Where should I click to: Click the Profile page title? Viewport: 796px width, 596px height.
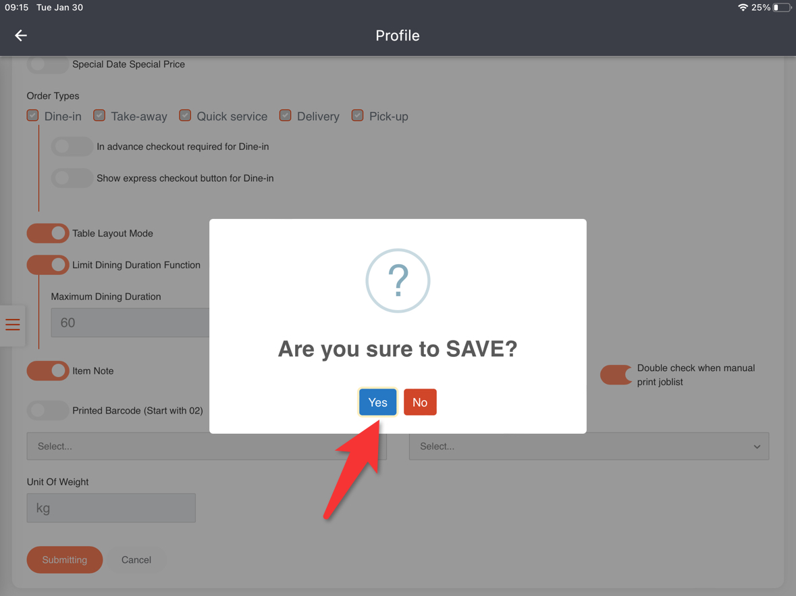point(398,36)
